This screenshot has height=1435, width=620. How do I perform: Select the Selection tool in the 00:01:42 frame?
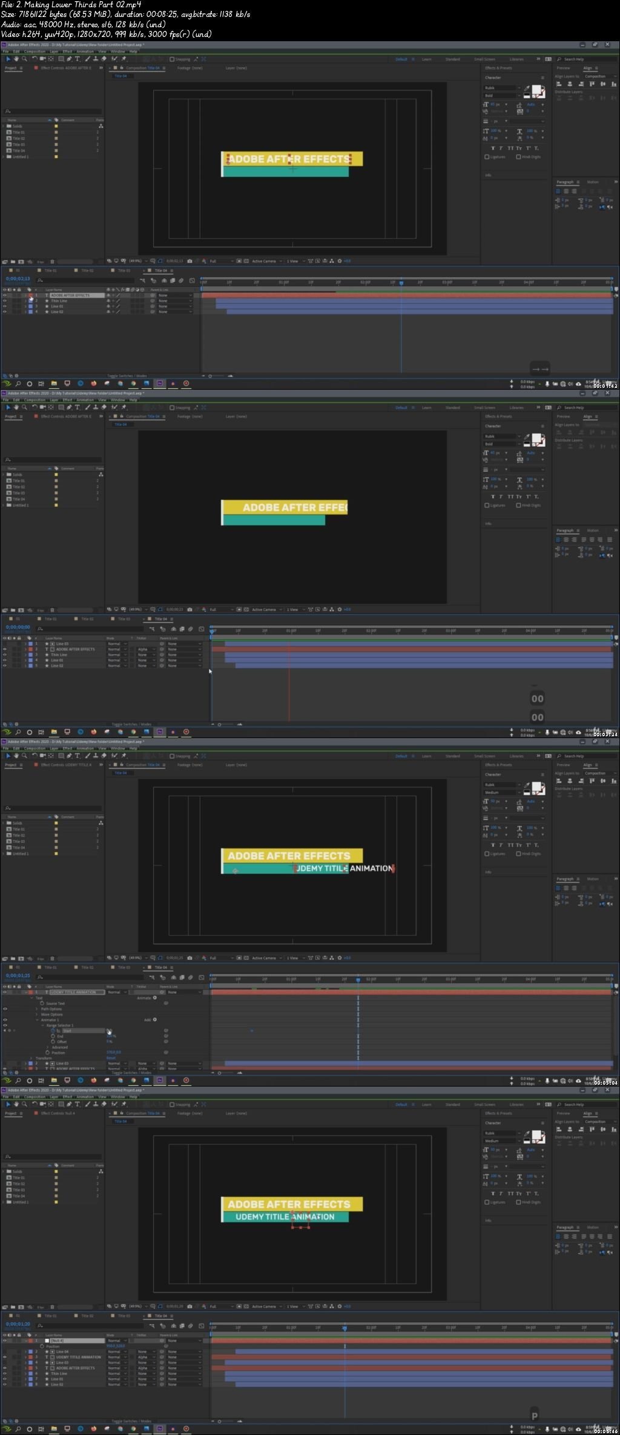8,59
